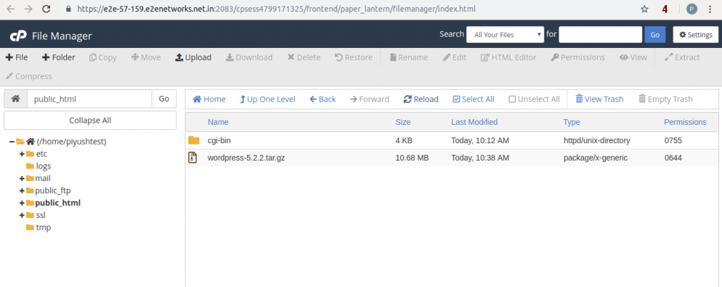Screen dimensions: 722x287
Task: Click the Copy toolbar item
Action: 103,58
